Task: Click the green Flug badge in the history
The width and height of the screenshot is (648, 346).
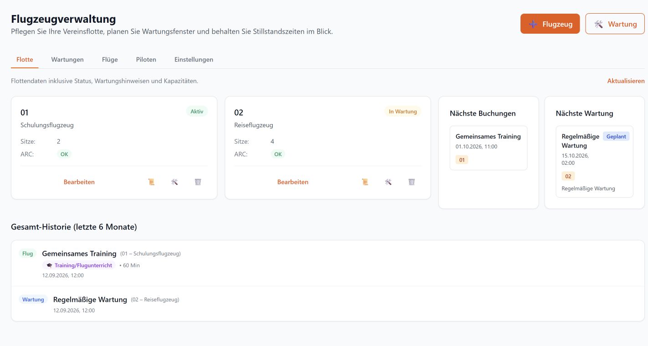Action: (x=27, y=254)
